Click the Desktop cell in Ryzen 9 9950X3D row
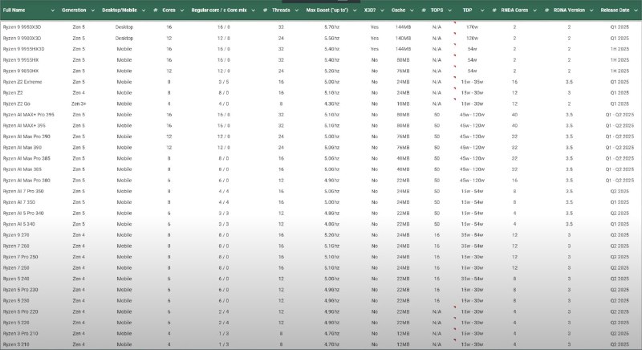Viewport: 642px width, 350px height. (124, 27)
